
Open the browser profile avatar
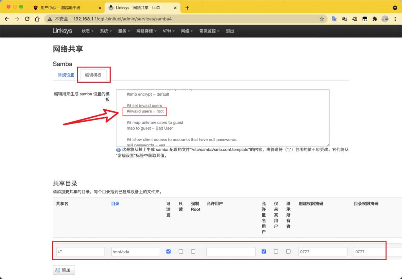click(x=385, y=19)
